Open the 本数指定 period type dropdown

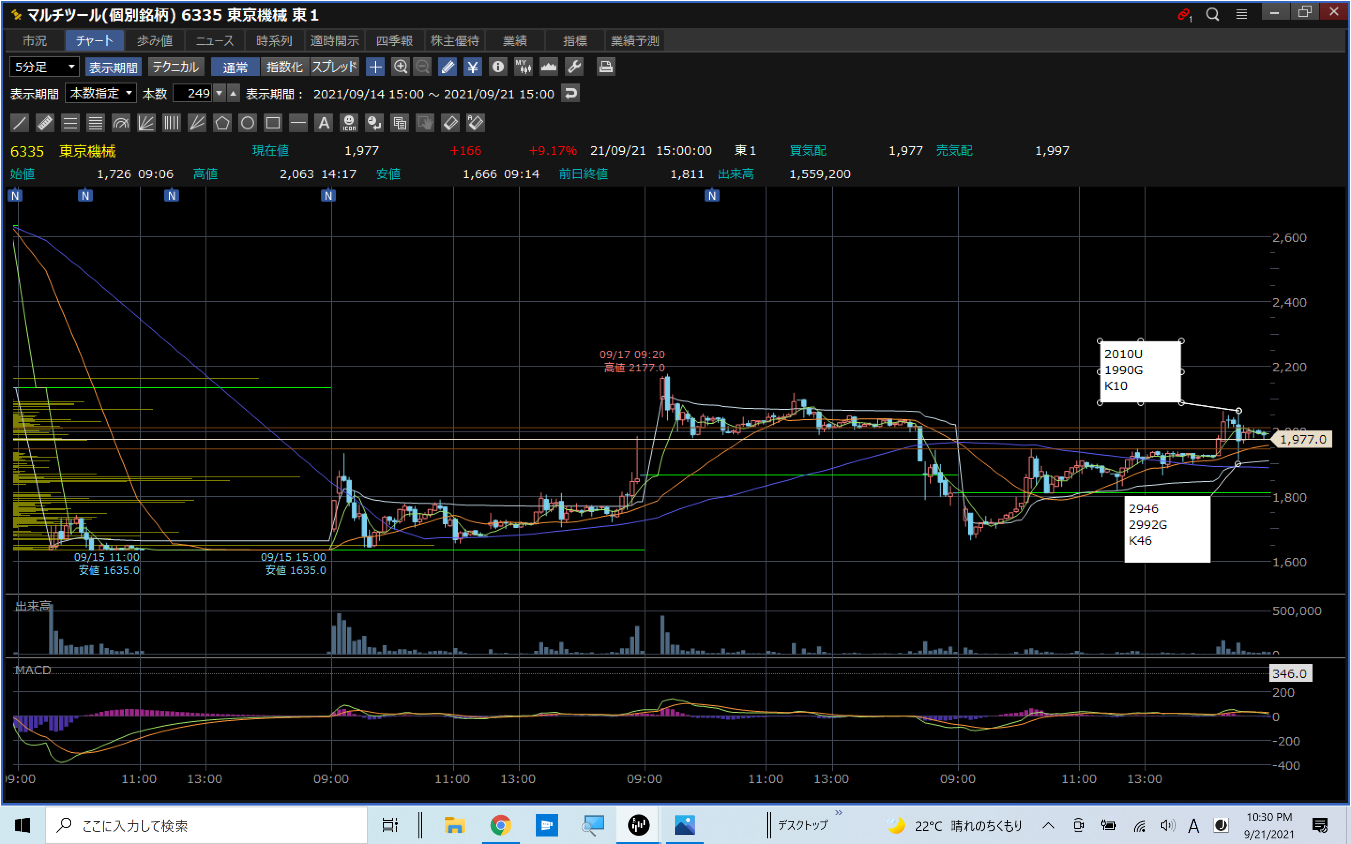pos(101,93)
